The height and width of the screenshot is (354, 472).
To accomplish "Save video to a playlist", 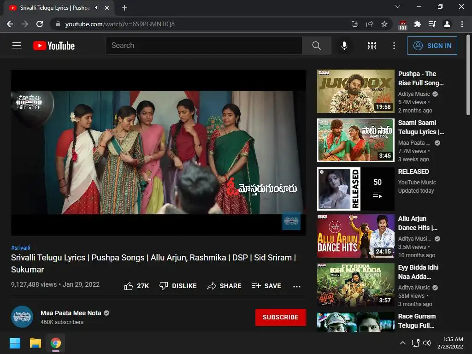I will click(266, 286).
